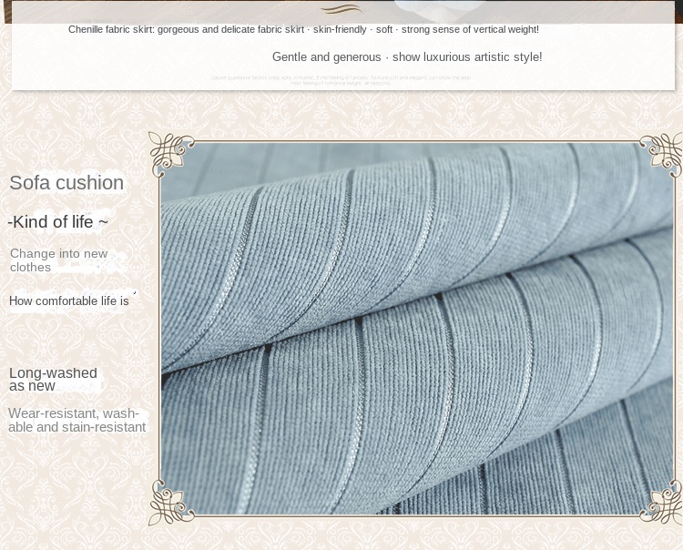Select the word "soft" in the top description
The image size is (683, 550).
[x=383, y=30]
